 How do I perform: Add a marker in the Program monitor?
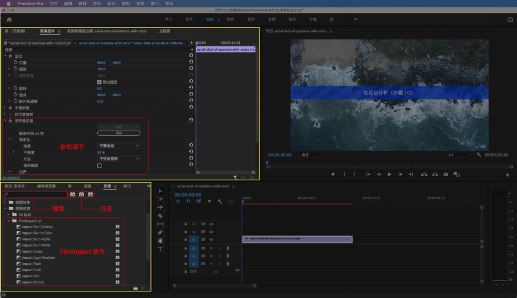point(333,175)
